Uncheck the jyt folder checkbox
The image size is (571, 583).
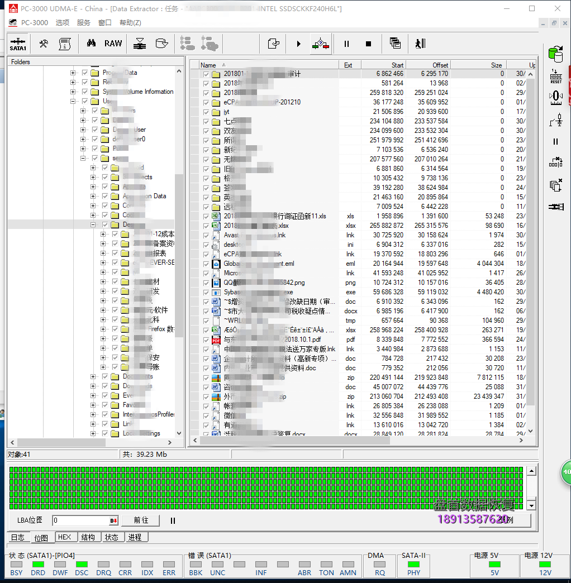tap(206, 112)
